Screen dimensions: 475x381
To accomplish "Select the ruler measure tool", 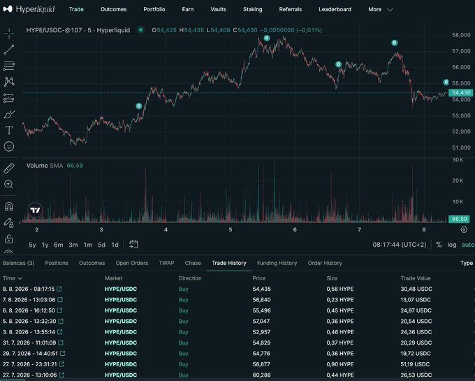I will click(x=9, y=168).
